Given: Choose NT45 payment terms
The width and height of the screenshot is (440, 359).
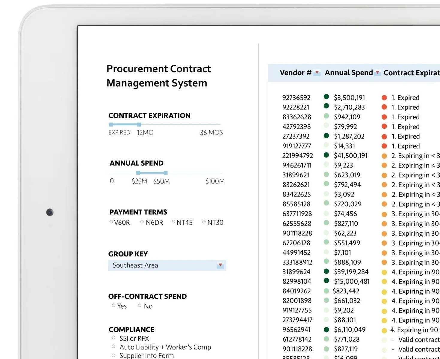Looking at the screenshot, I should [173, 222].
